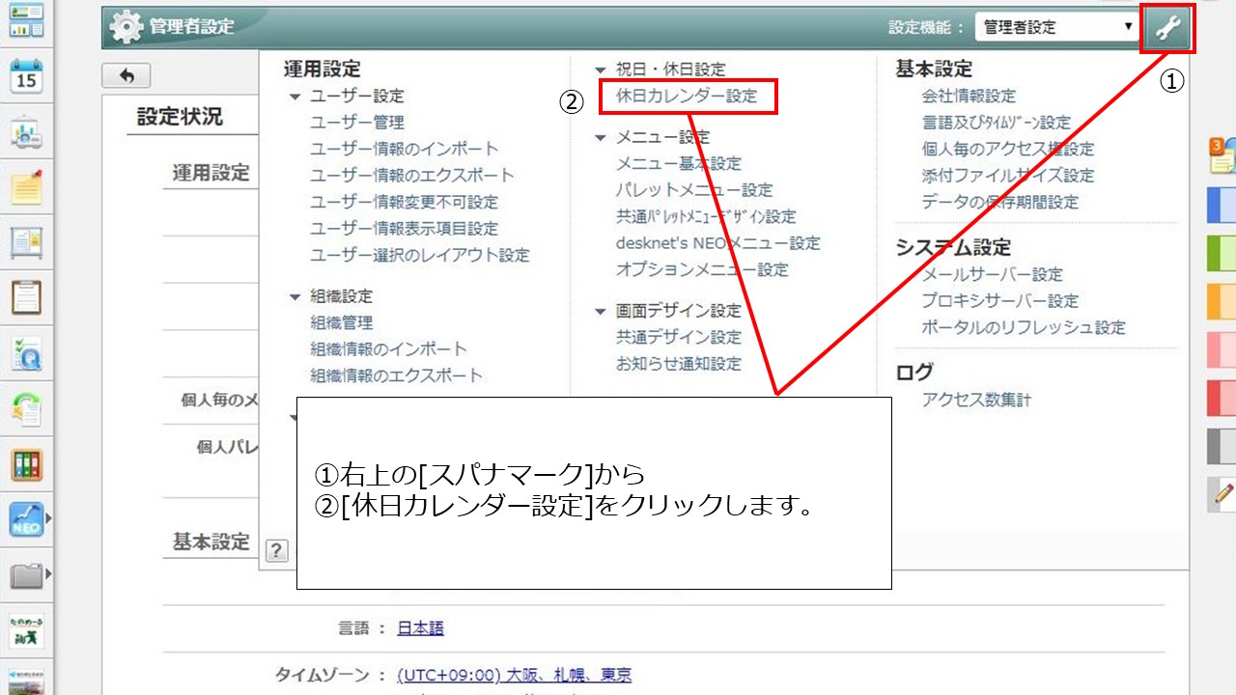1236x695 pixels.
Task: Collapse the 祝日・休日設定 section
Action: 601,70
